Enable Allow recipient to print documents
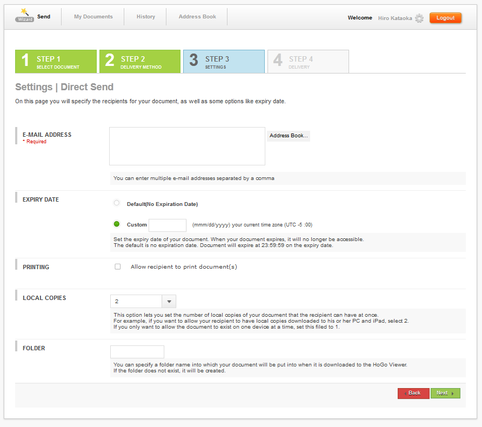 point(118,266)
